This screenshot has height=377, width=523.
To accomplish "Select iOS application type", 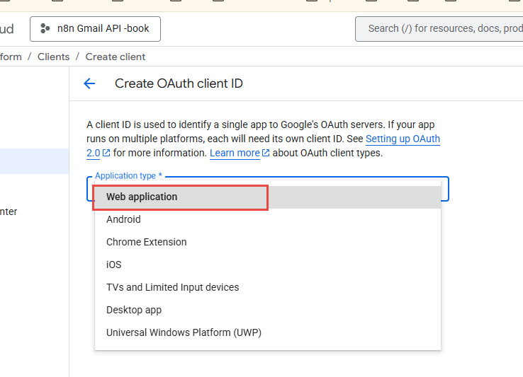I will pyautogui.click(x=113, y=265).
